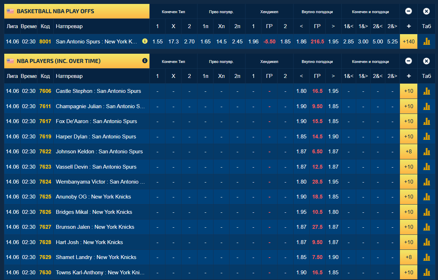Screen dimensions: 438x280
Task: Pick over 27.5 odds 1.87 for Brunson Jalen
Action: (333, 227)
